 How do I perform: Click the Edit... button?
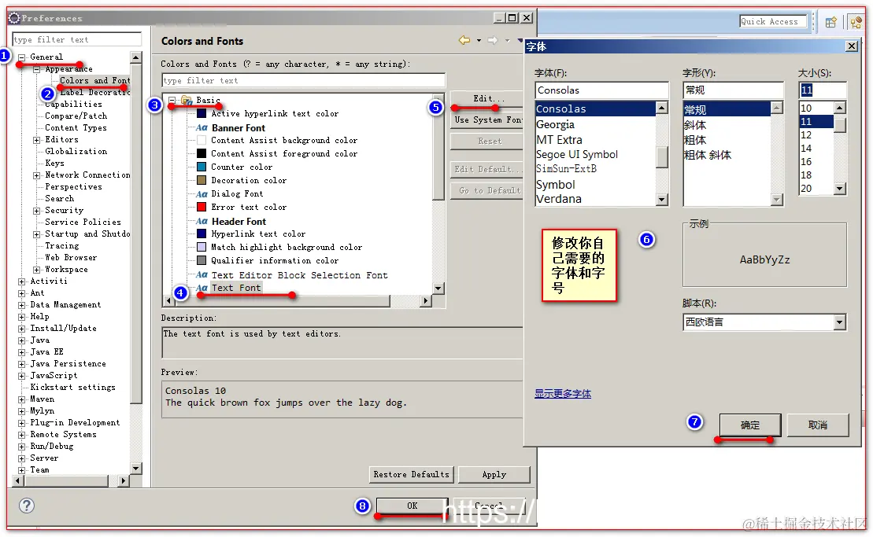[x=486, y=98]
